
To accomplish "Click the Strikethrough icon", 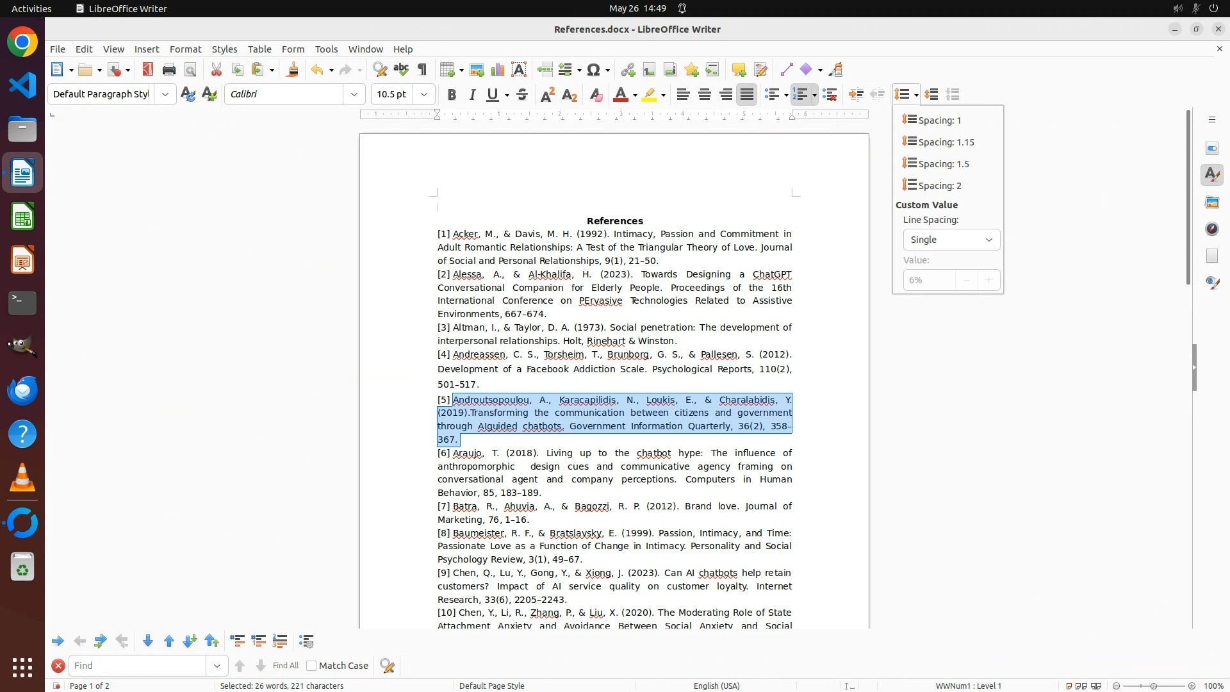I will coord(522,95).
